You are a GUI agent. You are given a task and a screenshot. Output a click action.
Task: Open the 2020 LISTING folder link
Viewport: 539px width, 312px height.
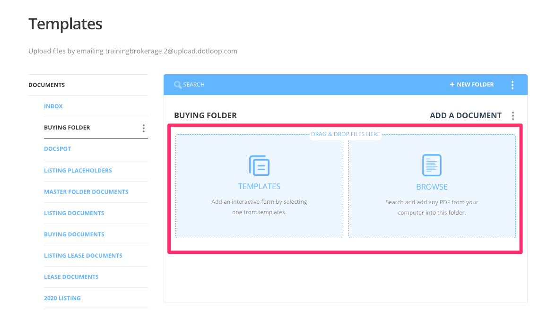point(62,298)
